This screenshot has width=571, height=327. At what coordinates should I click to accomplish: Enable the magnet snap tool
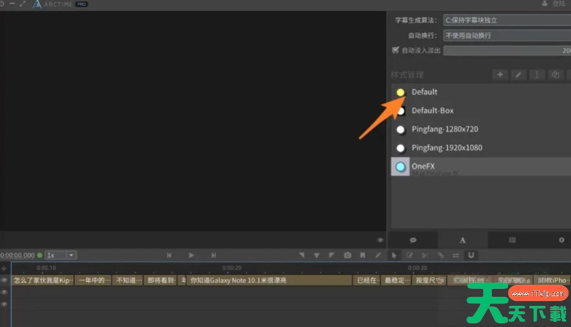(x=471, y=255)
